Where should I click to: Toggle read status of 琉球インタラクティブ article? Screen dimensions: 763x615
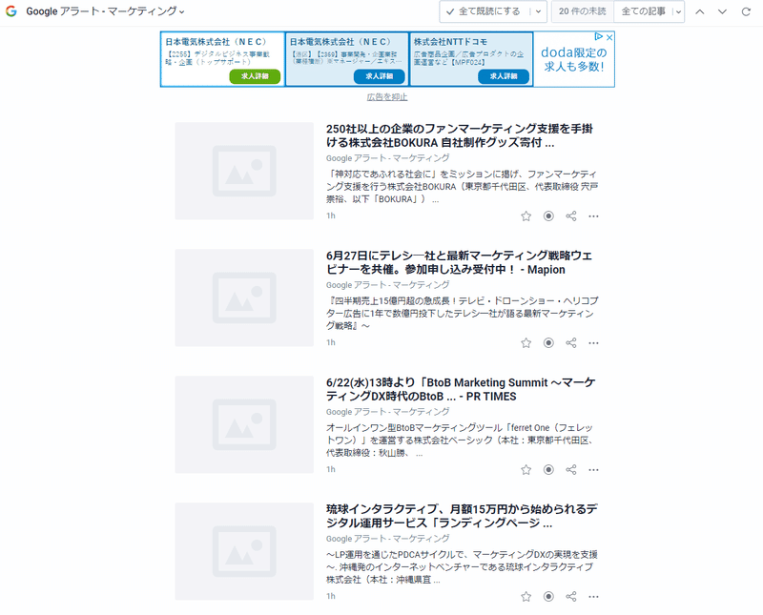click(x=548, y=597)
